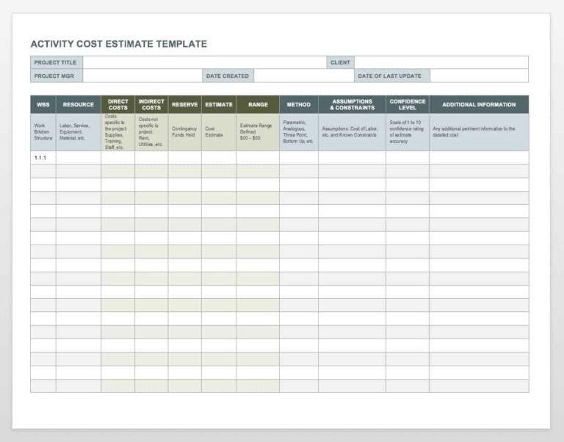This screenshot has width=564, height=442.
Task: Select the Client input field
Action: (441, 62)
